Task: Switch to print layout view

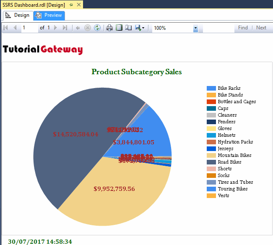Action: tap(119, 28)
